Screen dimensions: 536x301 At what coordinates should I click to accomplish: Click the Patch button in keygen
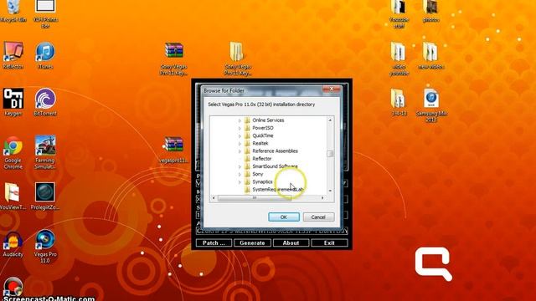pyautogui.click(x=214, y=243)
